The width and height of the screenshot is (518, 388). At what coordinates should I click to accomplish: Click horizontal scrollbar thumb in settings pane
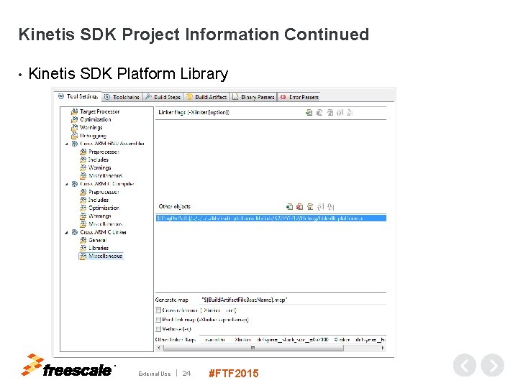(253, 348)
